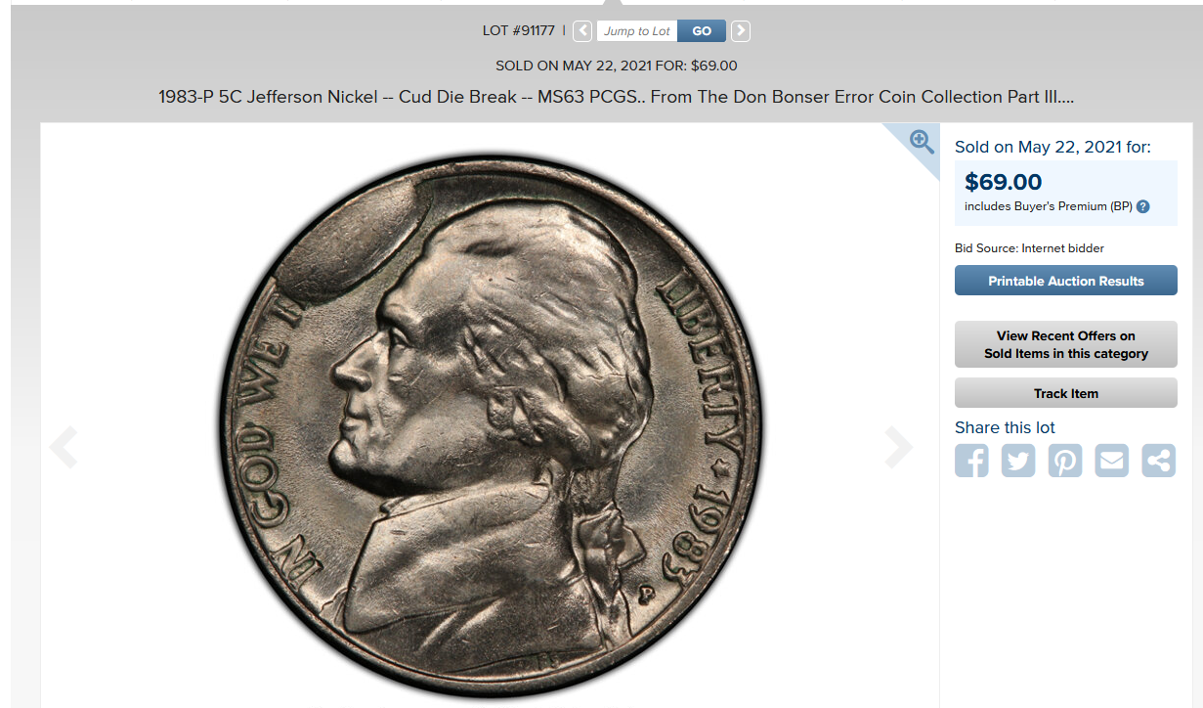Share this lot on Facebook

coord(971,460)
